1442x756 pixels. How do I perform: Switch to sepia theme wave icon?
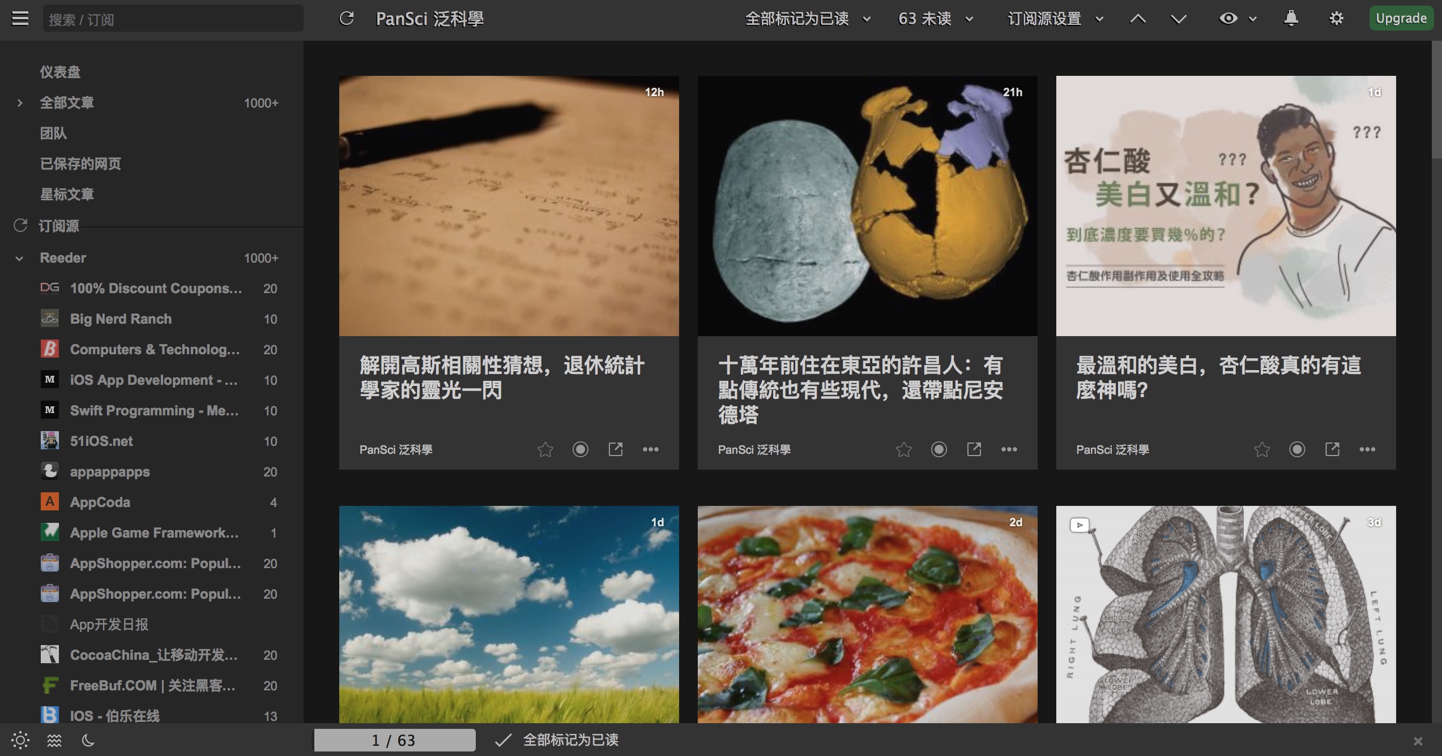(54, 740)
